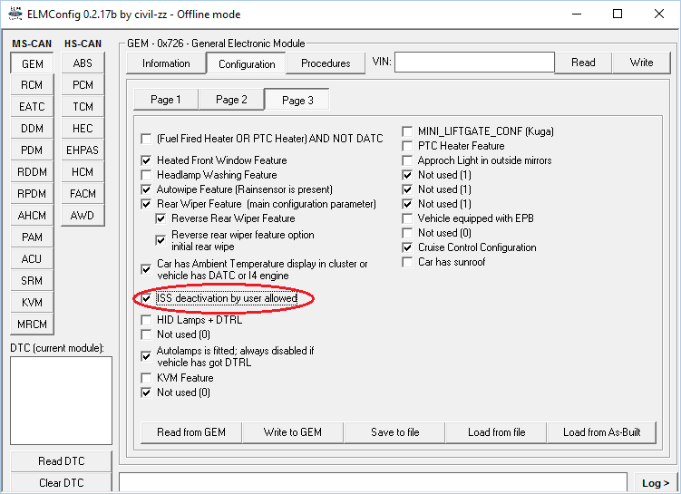Click Write to GEM button
This screenshot has width=681, height=494.
click(x=291, y=432)
